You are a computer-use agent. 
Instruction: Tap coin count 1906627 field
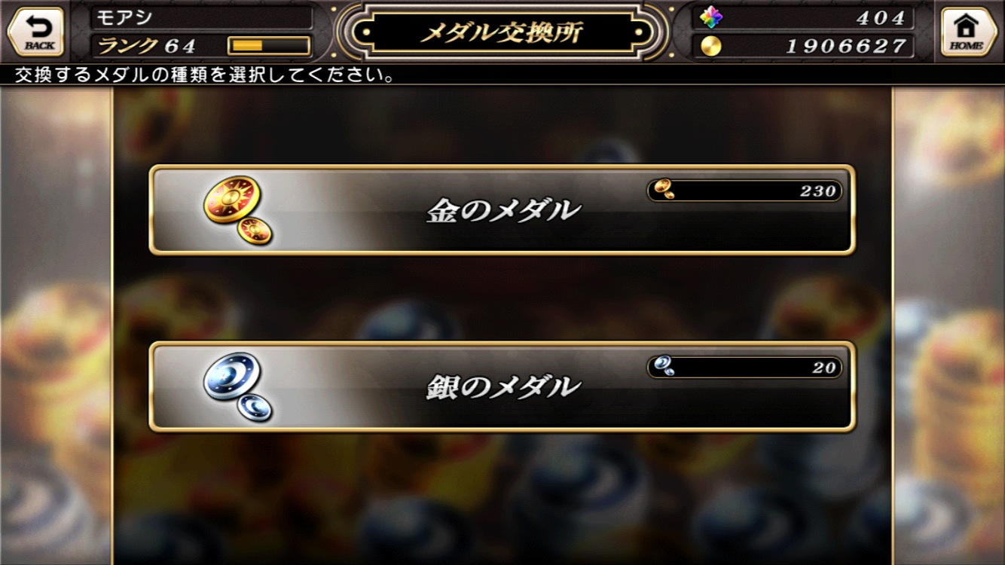tap(803, 46)
